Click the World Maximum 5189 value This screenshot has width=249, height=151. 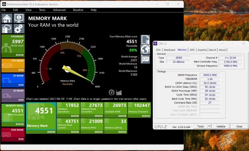(x=134, y=74)
